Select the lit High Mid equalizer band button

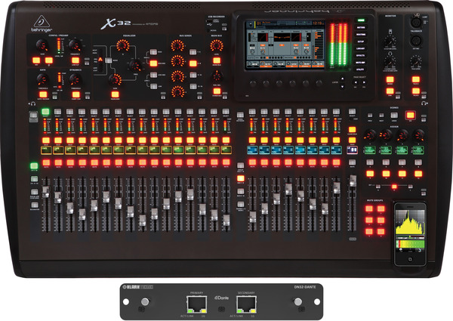[x=153, y=63]
